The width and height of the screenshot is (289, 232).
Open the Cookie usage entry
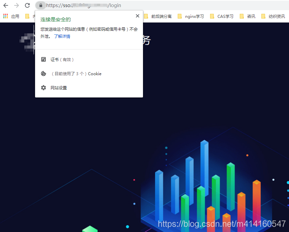click(89, 74)
